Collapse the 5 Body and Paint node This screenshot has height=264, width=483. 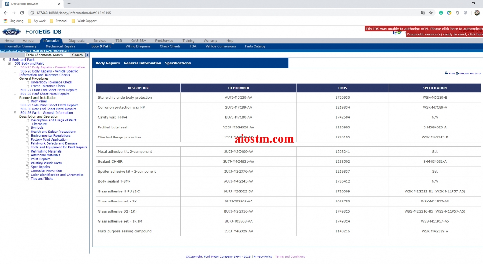coord(4,60)
